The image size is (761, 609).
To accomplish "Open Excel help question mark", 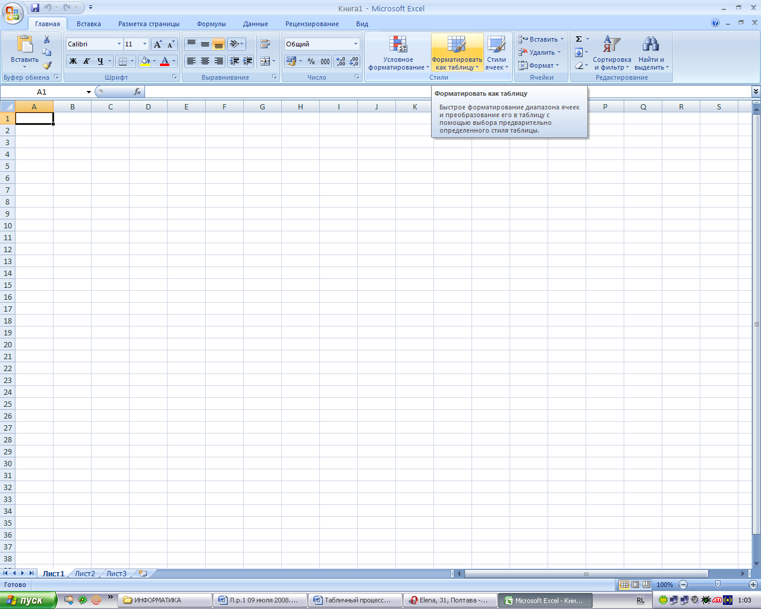I will click(x=715, y=23).
